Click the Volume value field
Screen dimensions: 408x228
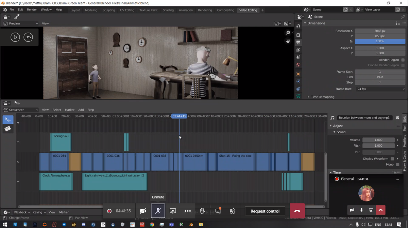379,140
